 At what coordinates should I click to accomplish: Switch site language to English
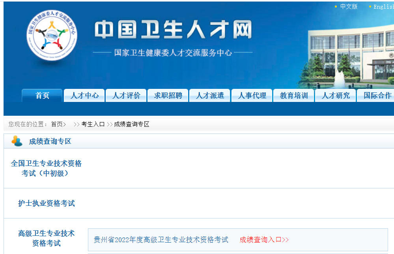point(384,7)
